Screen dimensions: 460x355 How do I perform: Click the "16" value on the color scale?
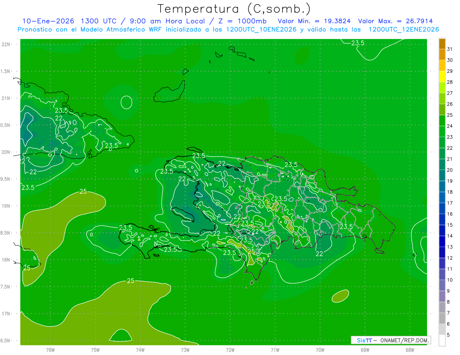click(450, 214)
